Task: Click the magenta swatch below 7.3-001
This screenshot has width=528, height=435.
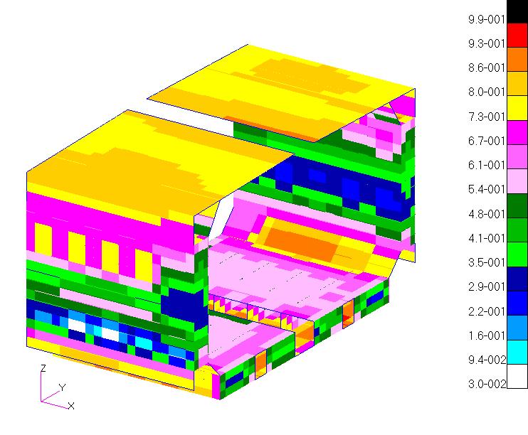Action: 517,129
